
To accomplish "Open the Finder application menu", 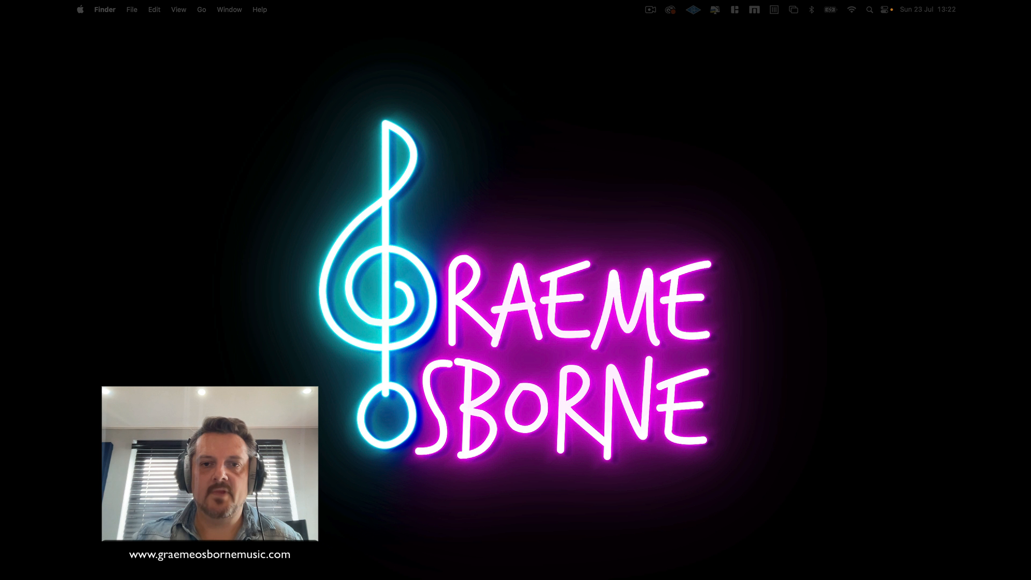I will 105,10.
